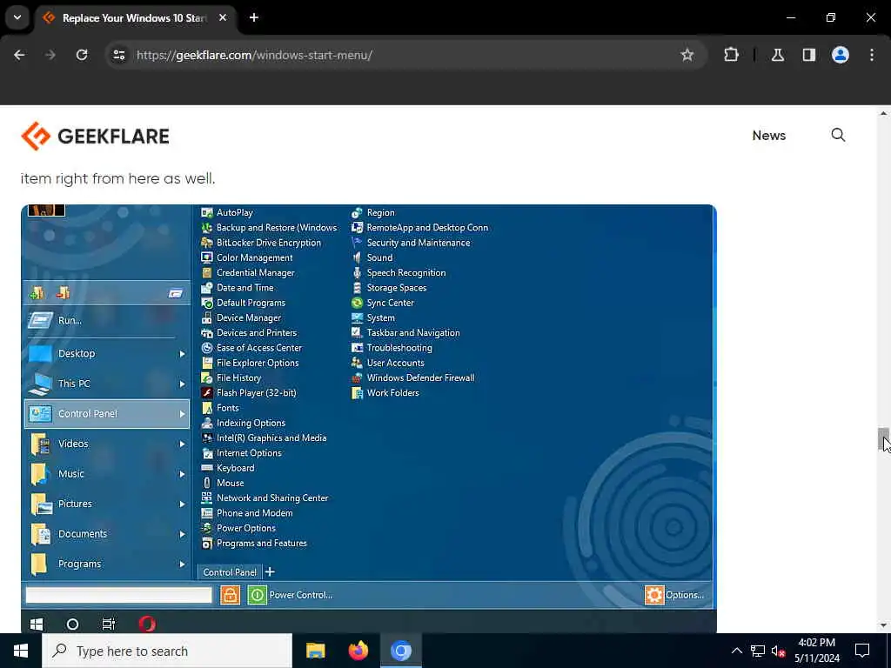The image size is (891, 668).
Task: Click the Chrome taskbar icon
Action: (400, 651)
